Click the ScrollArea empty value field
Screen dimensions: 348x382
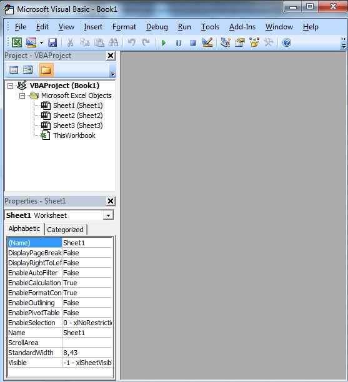point(87,343)
